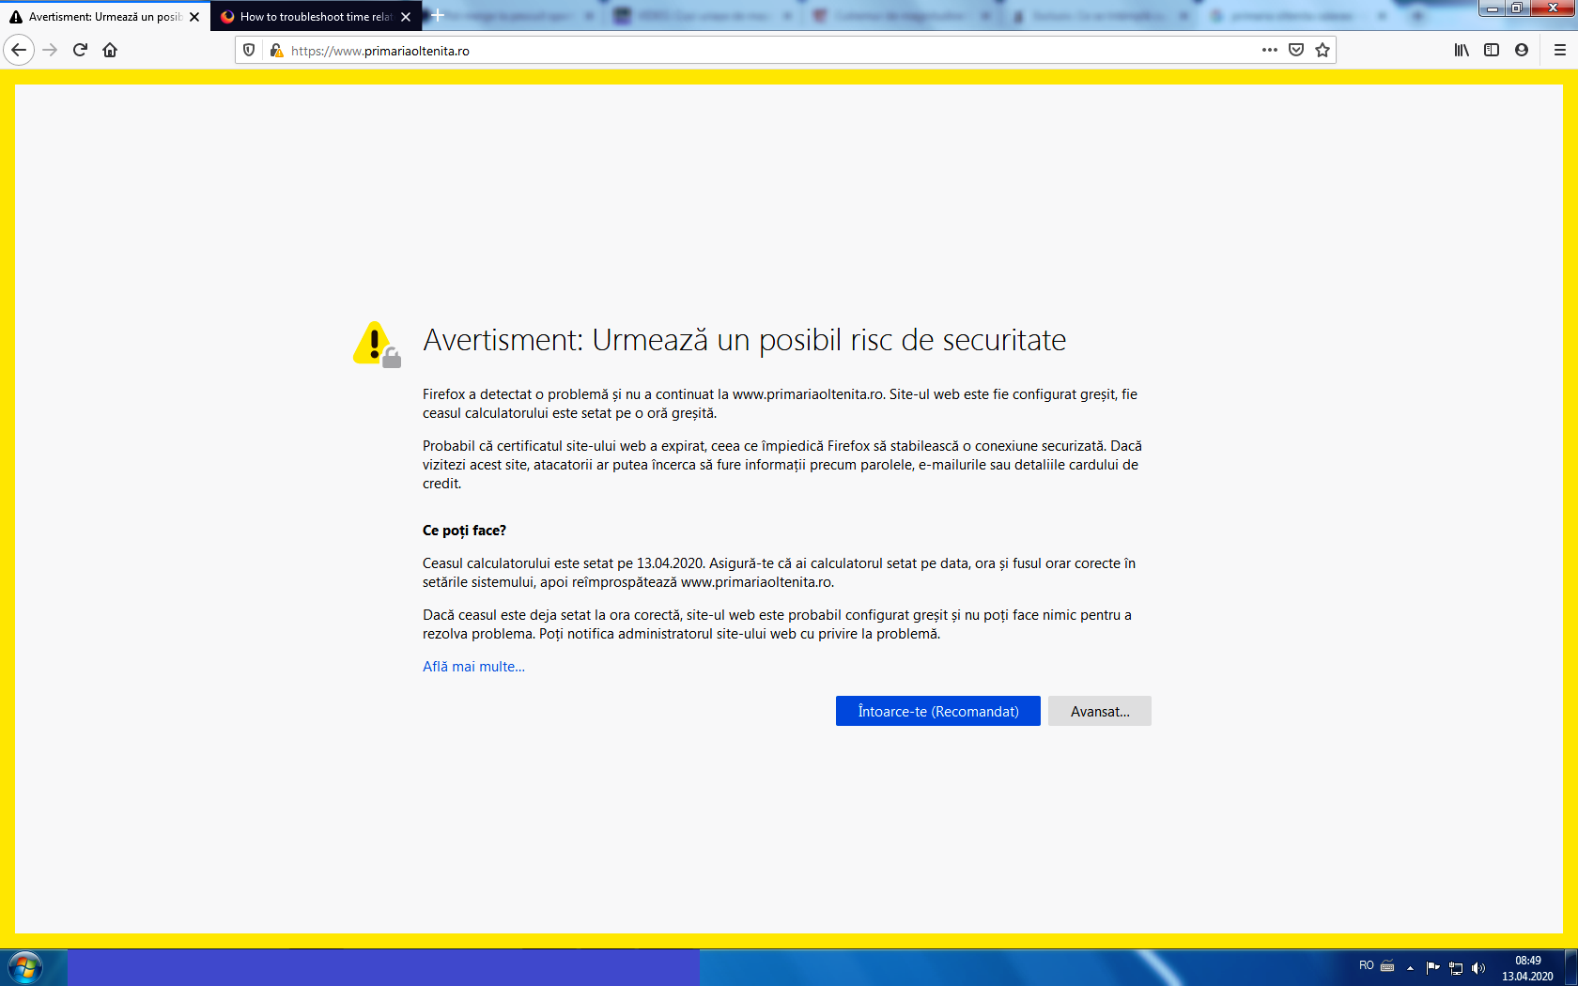This screenshot has width=1578, height=986.
Task: Close the Avertisment warning tab
Action: pos(194,17)
